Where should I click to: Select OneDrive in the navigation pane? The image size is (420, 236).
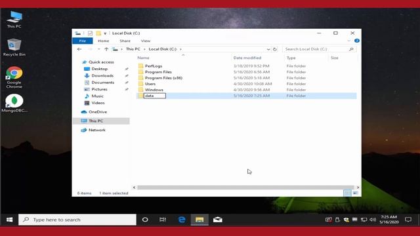(98, 112)
